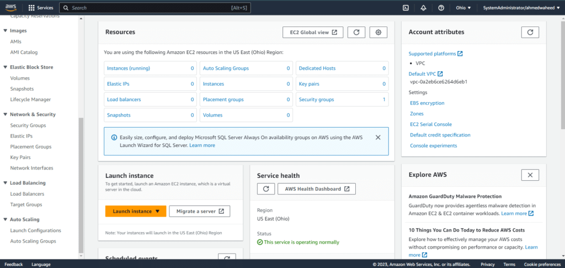Screen dimensions: 565x268
Task: Click the search magnifier icon
Action: [x=66, y=8]
